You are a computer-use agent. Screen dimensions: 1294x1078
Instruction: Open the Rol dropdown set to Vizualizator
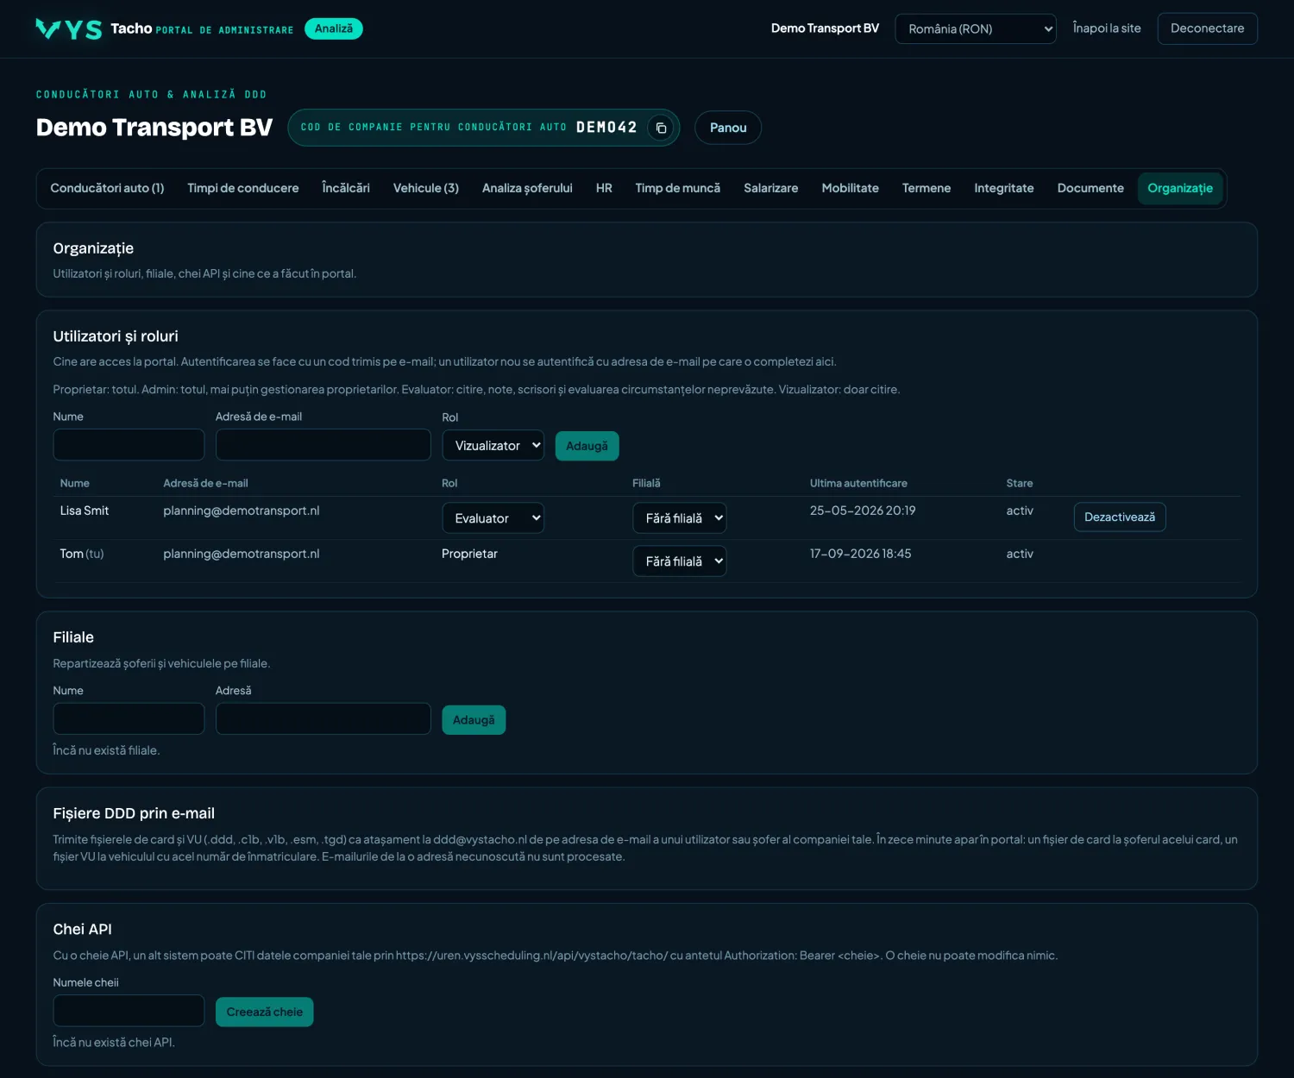pos(493,445)
